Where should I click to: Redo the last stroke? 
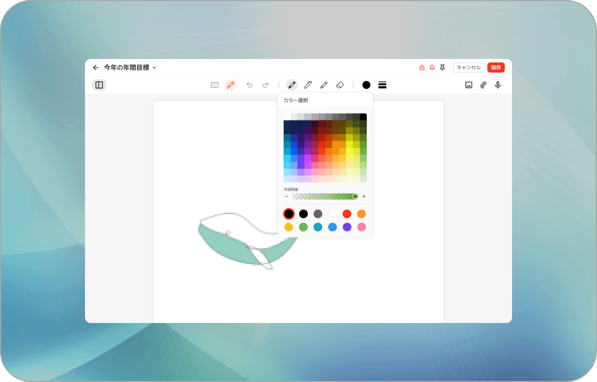[x=265, y=85]
